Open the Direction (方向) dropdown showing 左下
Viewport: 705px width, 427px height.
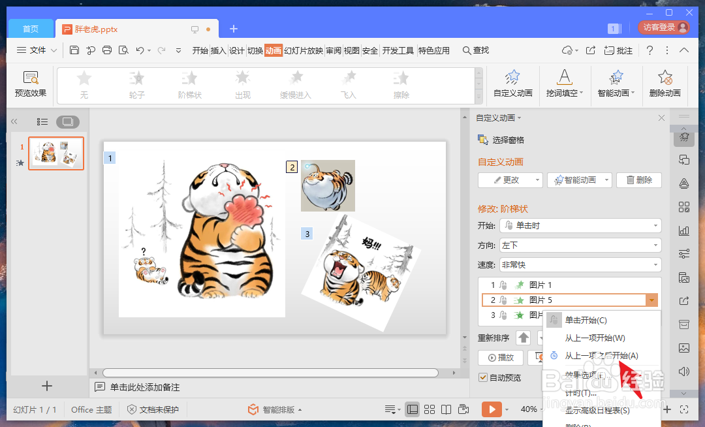[580, 245]
